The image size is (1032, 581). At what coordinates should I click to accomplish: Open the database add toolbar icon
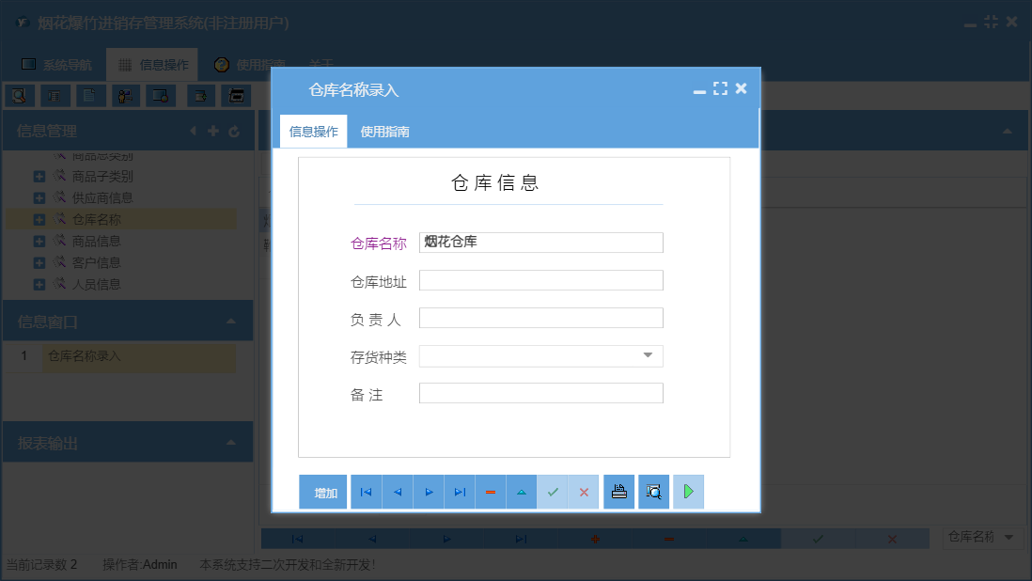pyautogui.click(x=200, y=95)
